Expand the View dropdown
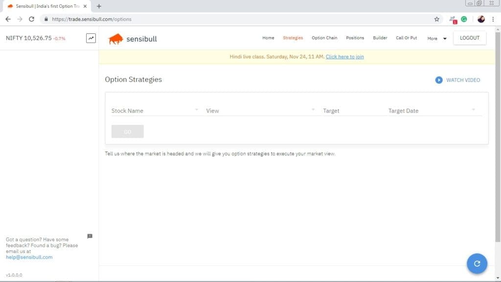The image size is (501, 282). coord(260,111)
